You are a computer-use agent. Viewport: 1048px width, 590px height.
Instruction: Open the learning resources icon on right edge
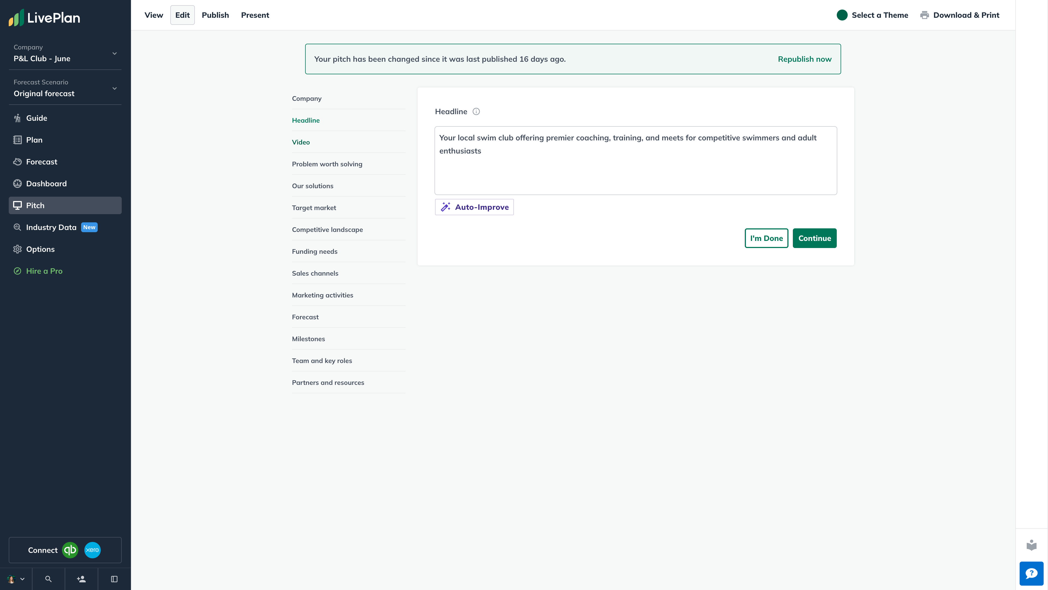(x=1031, y=545)
